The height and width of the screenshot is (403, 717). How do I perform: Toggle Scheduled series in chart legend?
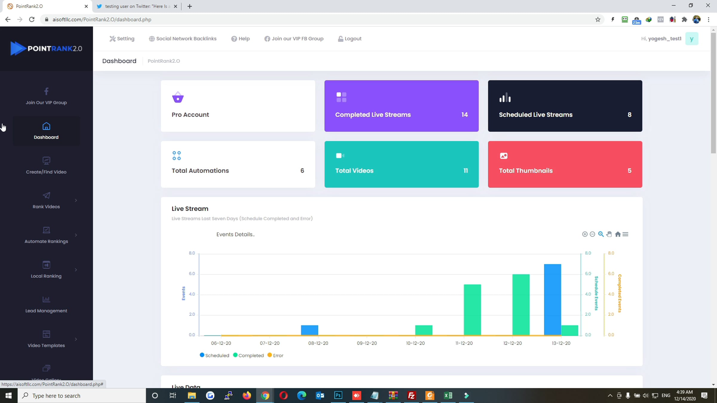tap(214, 355)
